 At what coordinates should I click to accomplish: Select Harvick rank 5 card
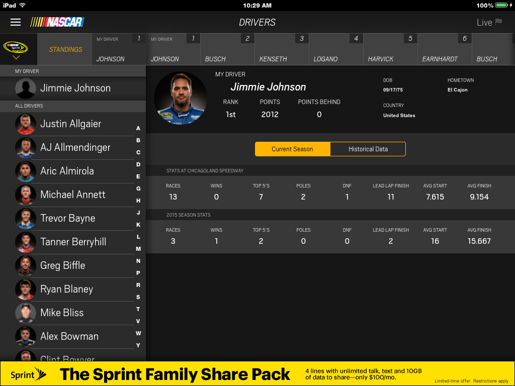click(x=390, y=49)
